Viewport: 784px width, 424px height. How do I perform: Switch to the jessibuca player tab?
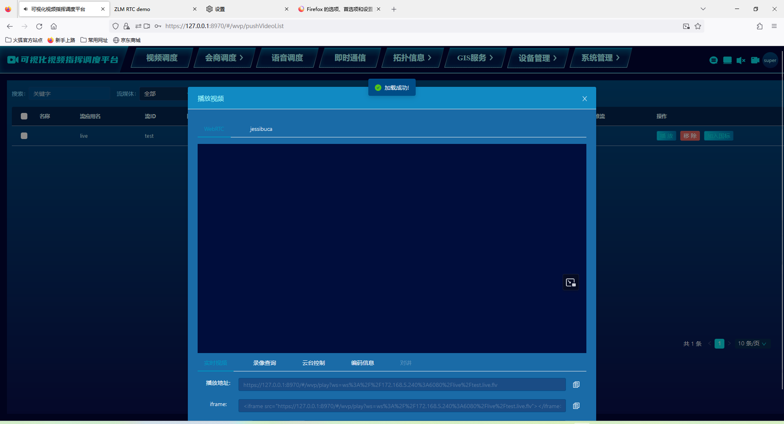[x=261, y=129]
